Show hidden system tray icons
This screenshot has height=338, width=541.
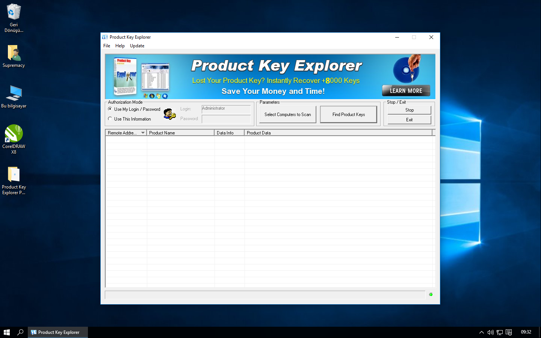(x=481, y=332)
